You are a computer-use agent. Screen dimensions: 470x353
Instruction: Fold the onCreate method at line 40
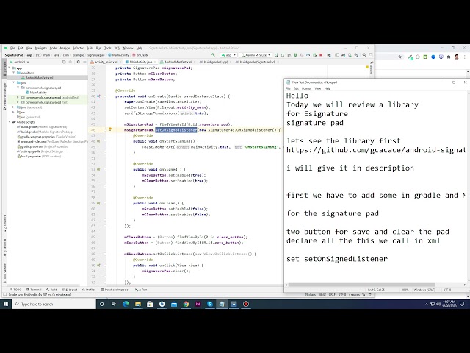(105, 96)
